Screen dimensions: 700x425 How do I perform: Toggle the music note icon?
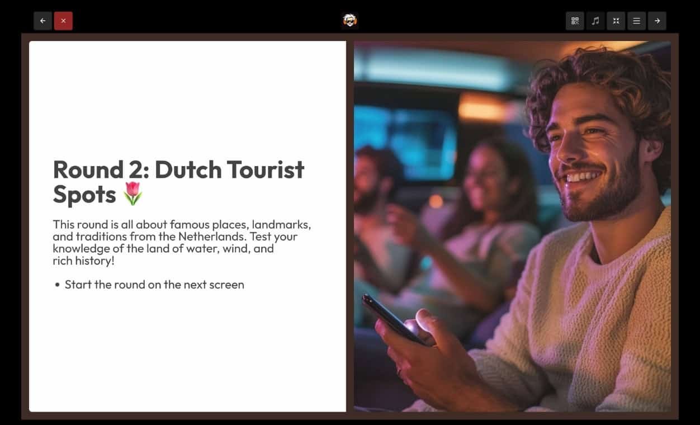(x=595, y=21)
